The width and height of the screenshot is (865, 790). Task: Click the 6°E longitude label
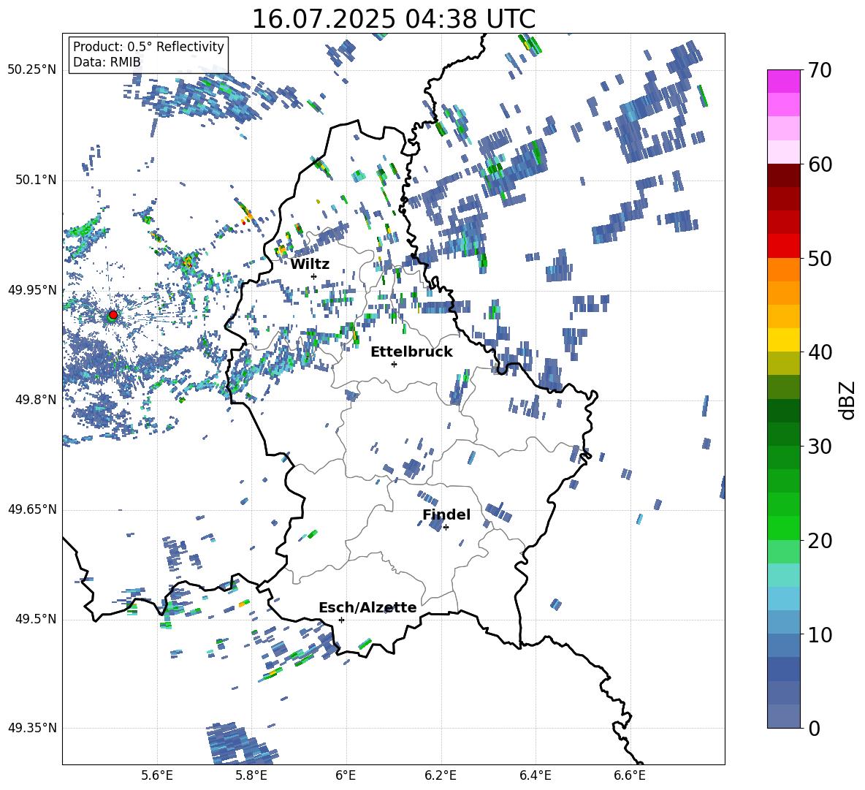(346, 775)
